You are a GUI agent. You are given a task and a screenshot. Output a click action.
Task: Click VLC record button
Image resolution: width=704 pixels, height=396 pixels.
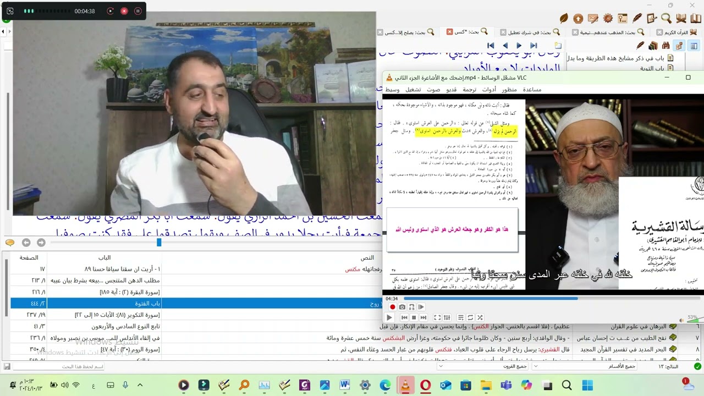coord(393,307)
